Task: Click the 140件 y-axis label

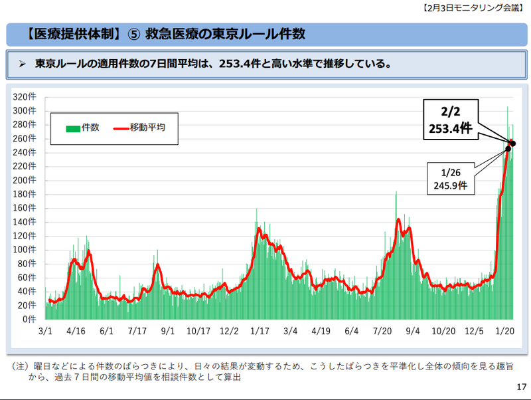Action: (x=25, y=222)
